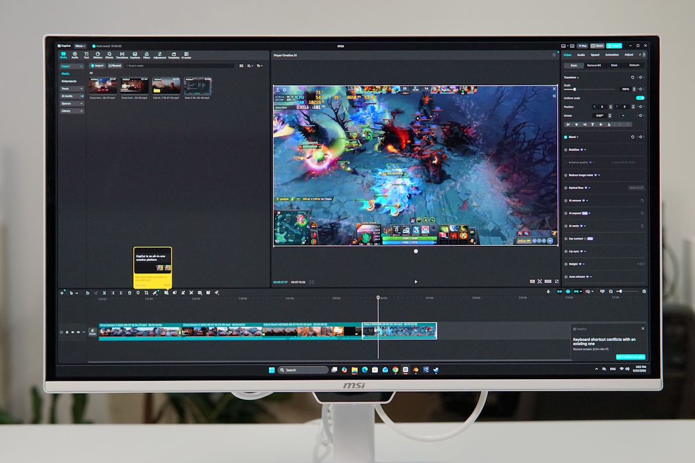Open the Text tool icon

(86, 54)
